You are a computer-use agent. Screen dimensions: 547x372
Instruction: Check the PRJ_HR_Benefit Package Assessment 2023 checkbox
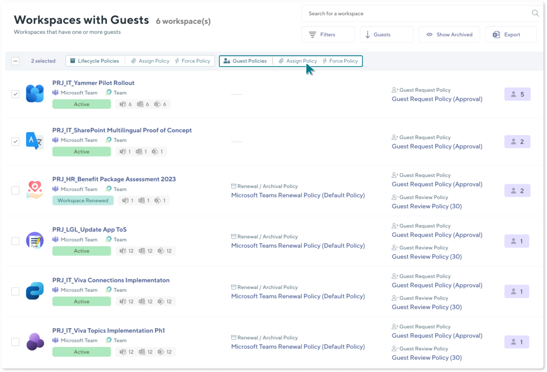tap(15, 191)
